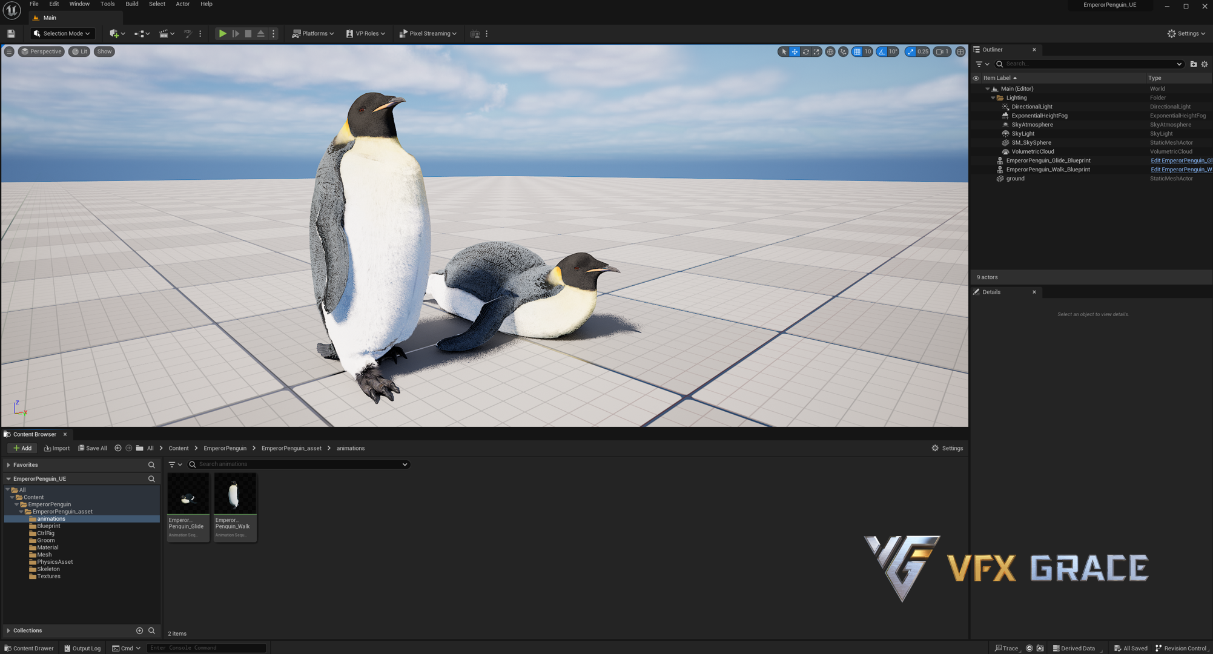Maximize or restore viewport layout
This screenshot has width=1213, height=654.
pyautogui.click(x=960, y=52)
